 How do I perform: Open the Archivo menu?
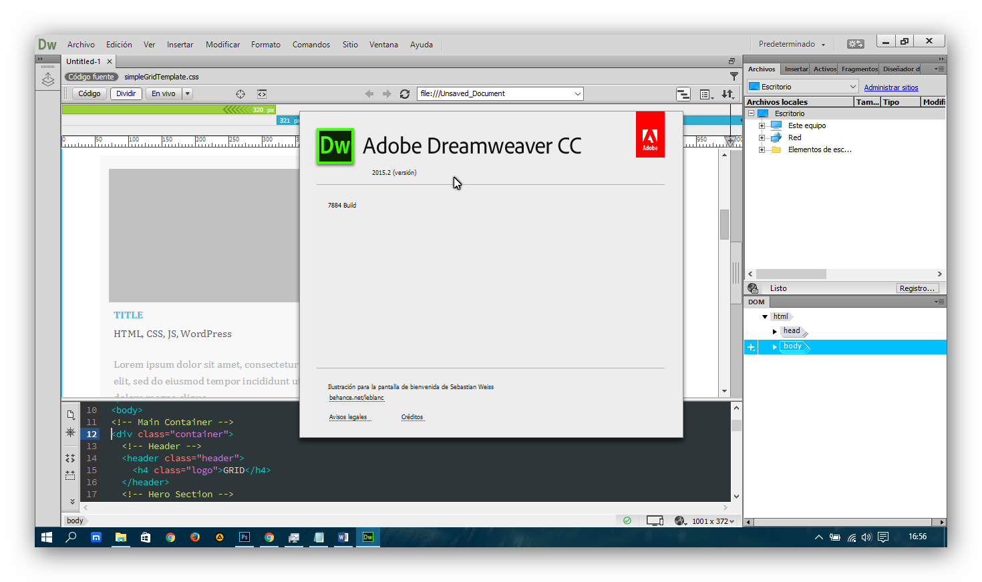point(81,45)
